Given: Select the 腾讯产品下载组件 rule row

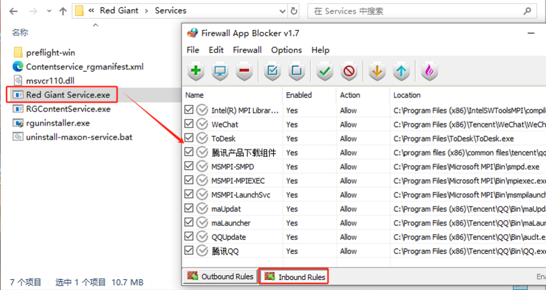Looking at the screenshot, I should coord(364,152).
